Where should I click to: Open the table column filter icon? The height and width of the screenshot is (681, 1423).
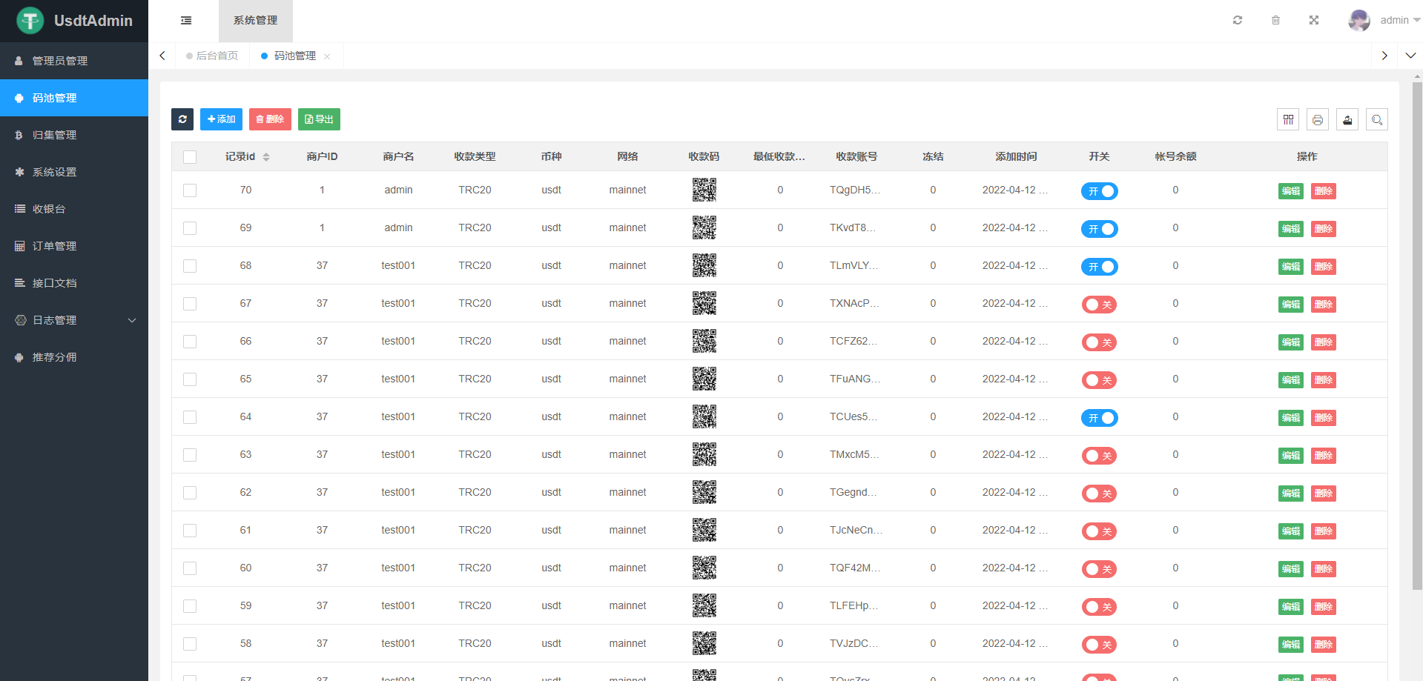tap(1288, 119)
